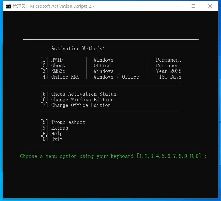221x201 pixels.
Task: Click 'Windows' in the KMS38 row
Action: coord(104,71)
